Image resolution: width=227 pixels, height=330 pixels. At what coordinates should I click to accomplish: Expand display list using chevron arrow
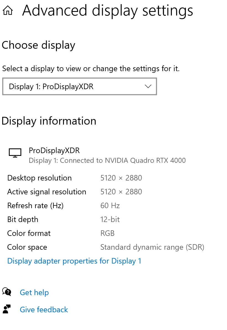pos(148,86)
